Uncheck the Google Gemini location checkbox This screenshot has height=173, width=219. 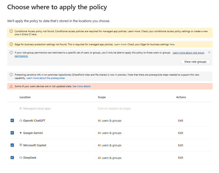click(x=12, y=133)
